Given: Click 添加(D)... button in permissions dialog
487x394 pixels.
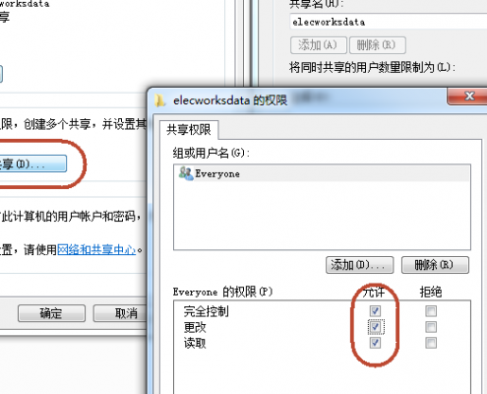Looking at the screenshot, I should click(359, 265).
